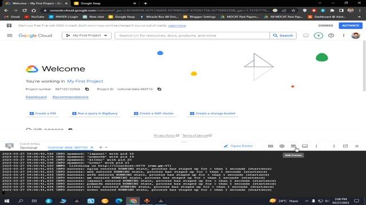This screenshot has width=366, height=205.
Task: Go to the browser home page
Action: pyautogui.click(x=34, y=10)
